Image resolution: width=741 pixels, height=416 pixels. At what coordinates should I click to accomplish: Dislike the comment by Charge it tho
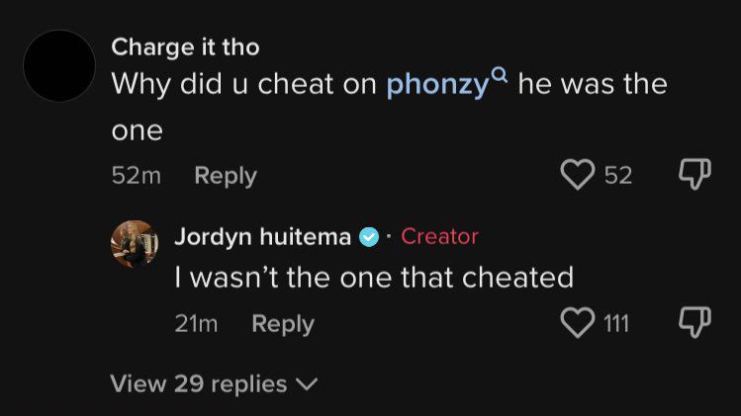[x=695, y=175]
